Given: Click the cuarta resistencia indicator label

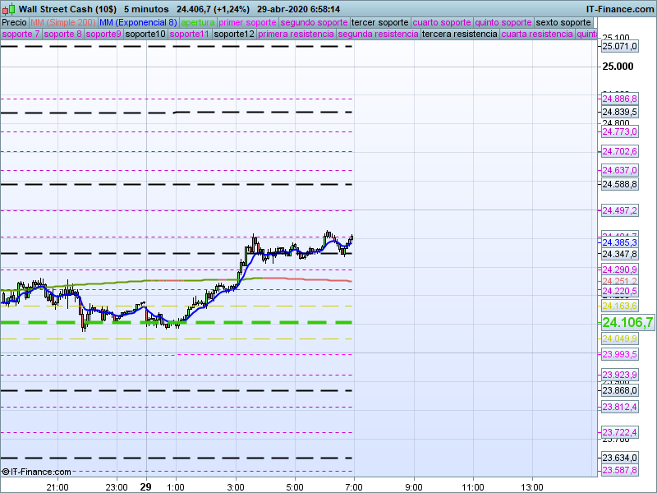Looking at the screenshot, I should [x=537, y=34].
